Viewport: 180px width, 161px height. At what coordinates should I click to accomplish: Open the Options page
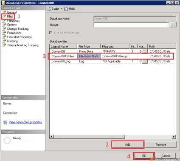coord(12,25)
